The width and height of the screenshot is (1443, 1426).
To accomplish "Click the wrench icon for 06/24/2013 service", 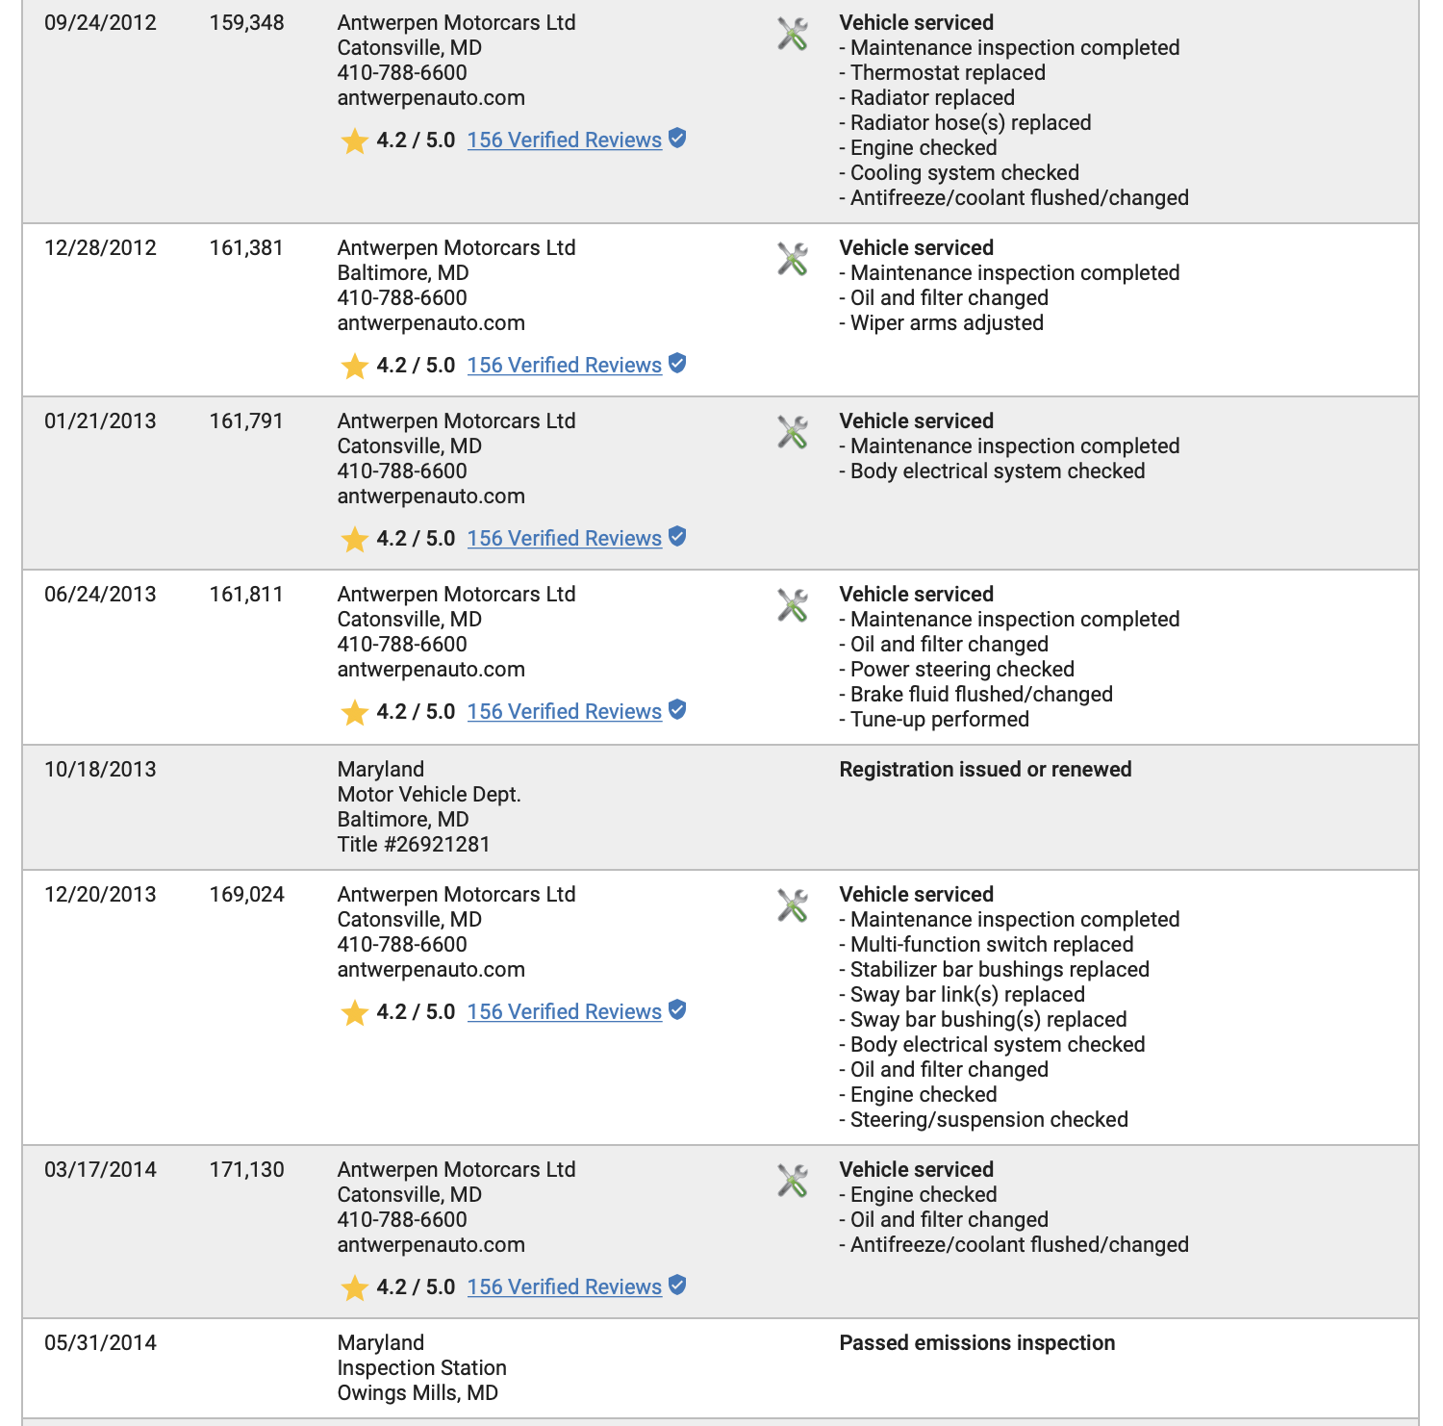I will tap(793, 605).
